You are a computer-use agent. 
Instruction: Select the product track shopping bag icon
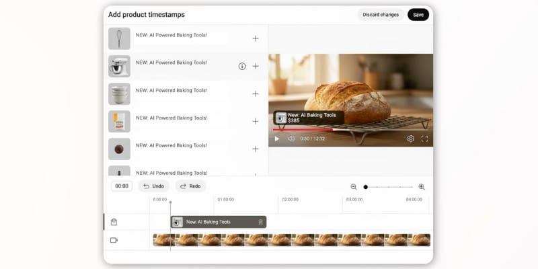(x=114, y=222)
